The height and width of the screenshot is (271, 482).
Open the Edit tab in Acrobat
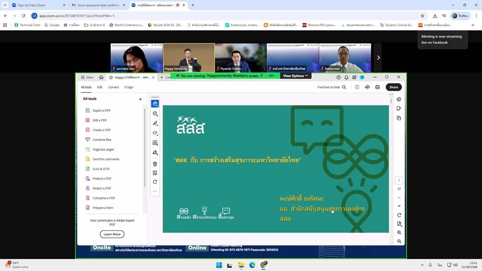100,87
